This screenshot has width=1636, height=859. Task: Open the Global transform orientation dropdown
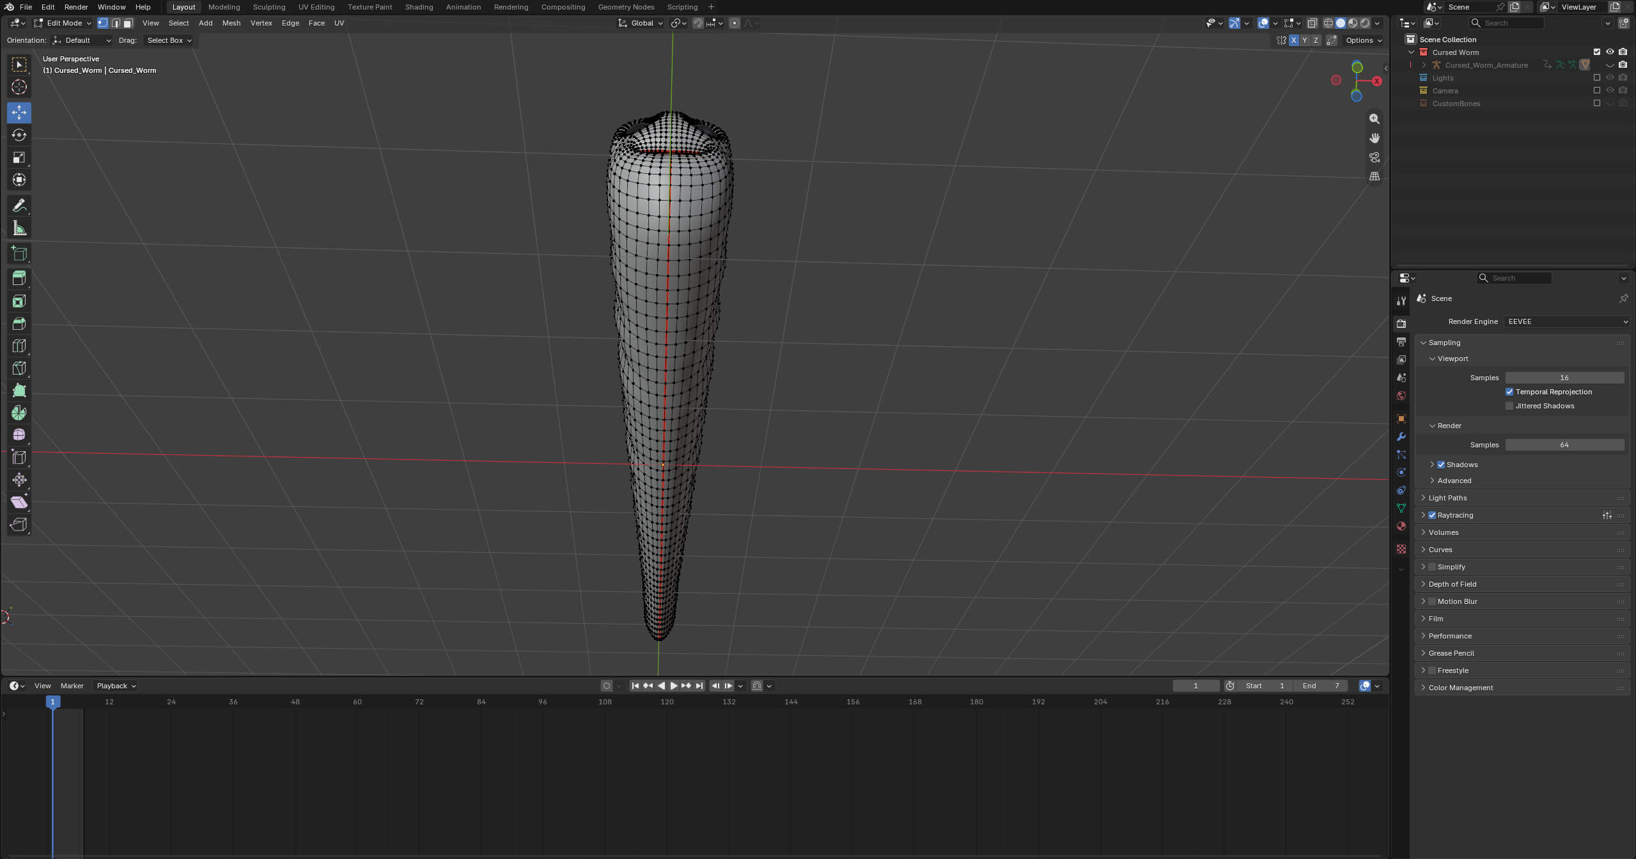coord(641,23)
